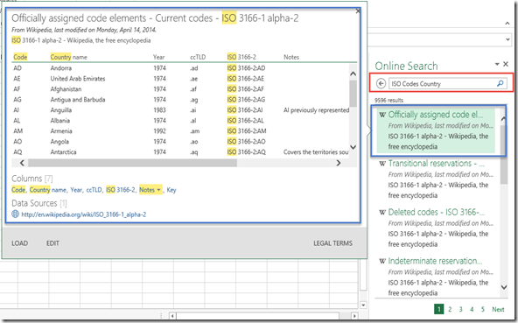Click the globe icon next to data source
This screenshot has height=323, width=518.
click(15, 214)
